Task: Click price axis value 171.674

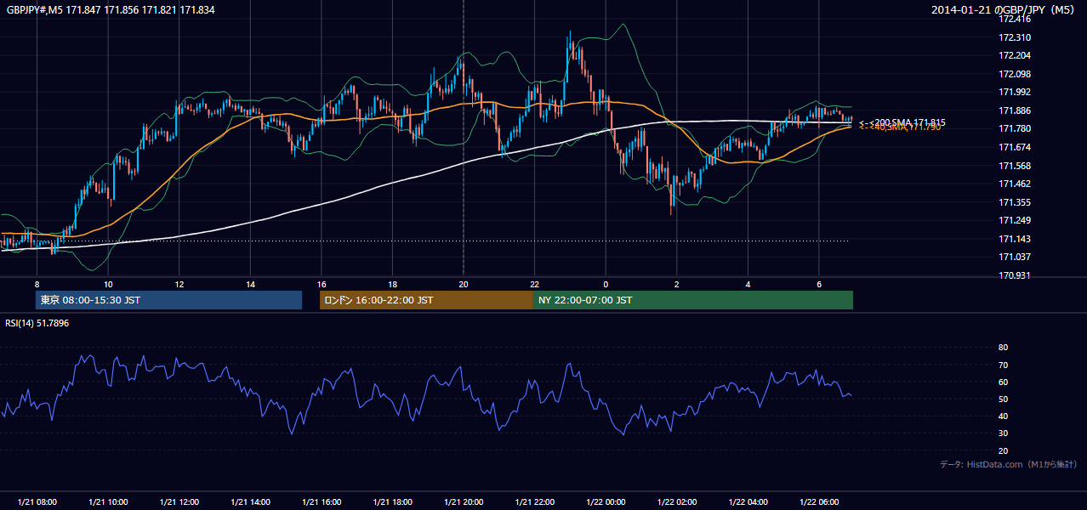Action: click(x=1016, y=147)
